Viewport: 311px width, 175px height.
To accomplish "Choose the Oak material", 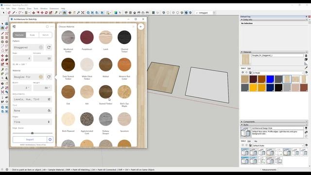I will coord(68,92).
